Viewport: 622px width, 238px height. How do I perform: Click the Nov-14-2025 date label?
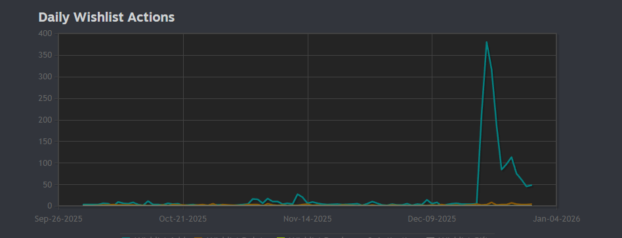pyautogui.click(x=308, y=219)
